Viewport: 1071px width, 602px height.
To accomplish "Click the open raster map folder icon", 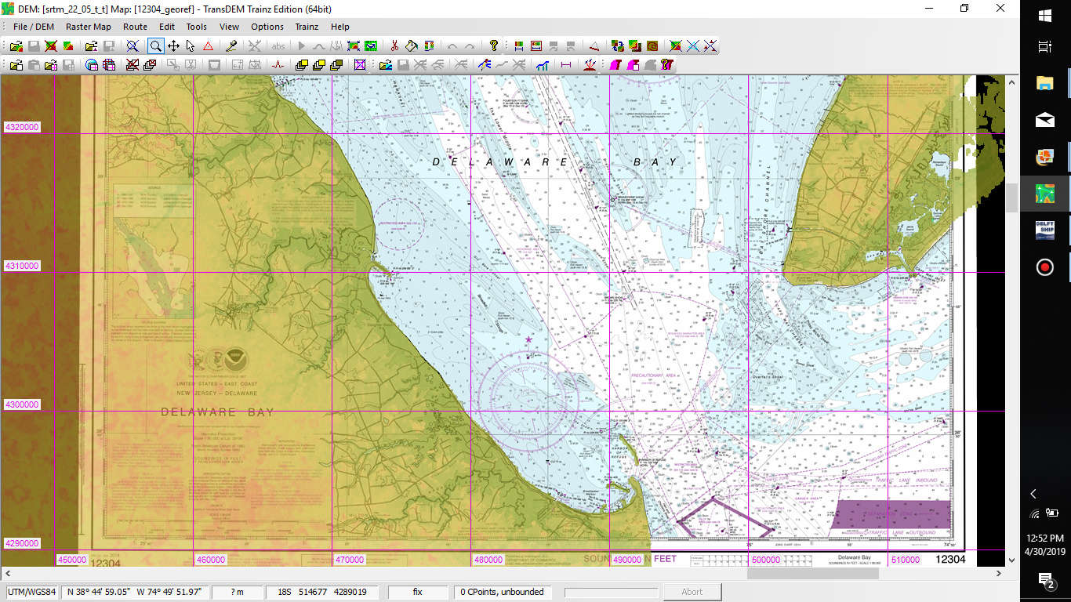I will (16, 65).
